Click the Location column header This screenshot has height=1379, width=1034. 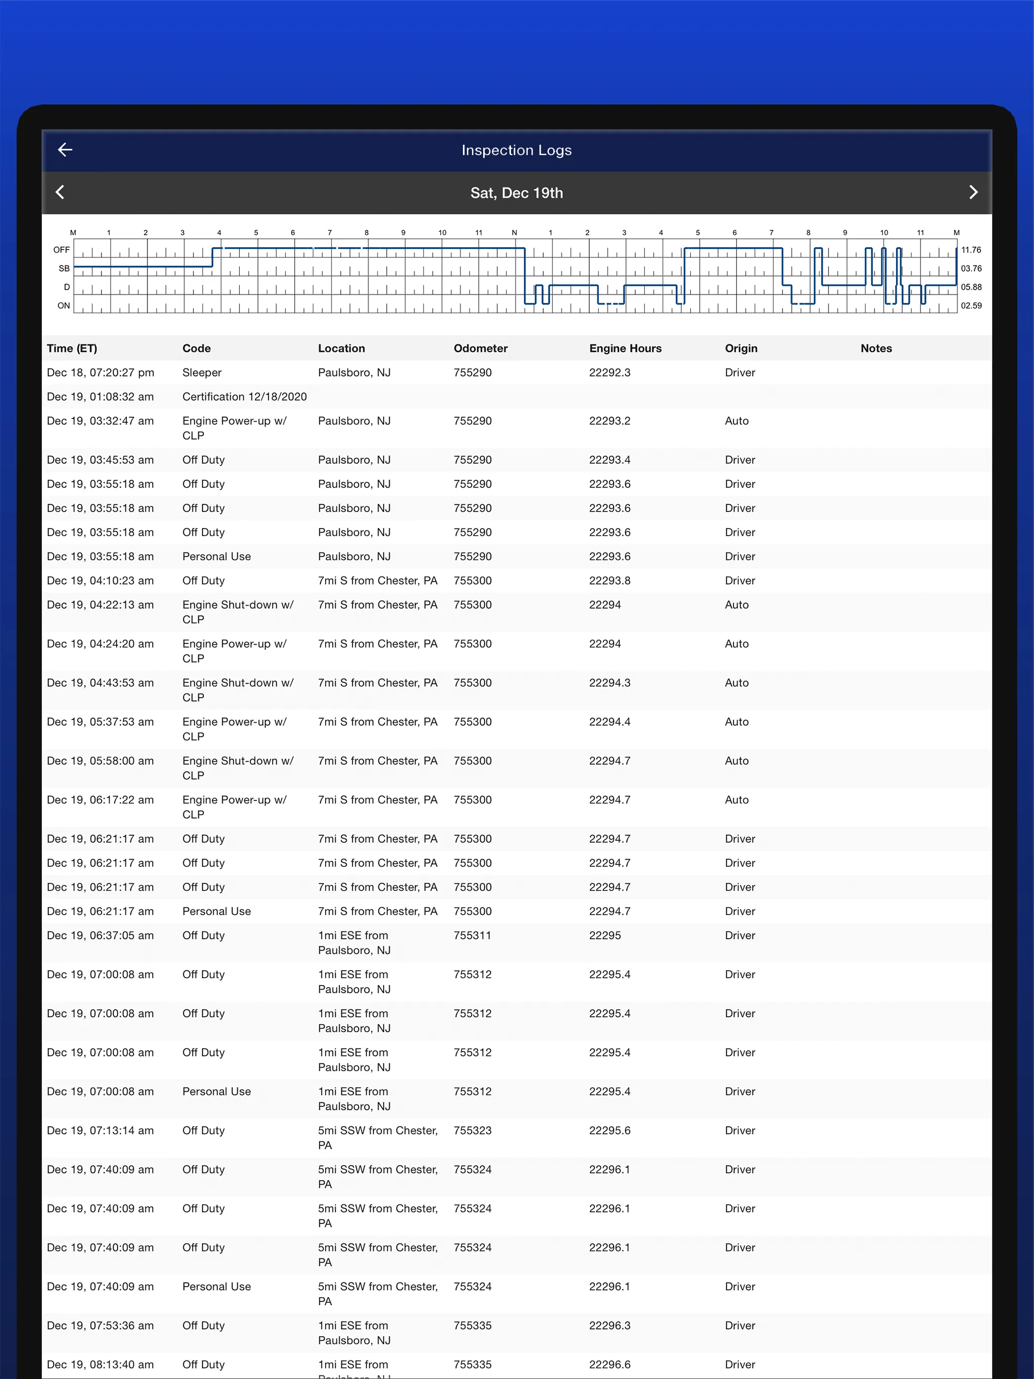341,348
